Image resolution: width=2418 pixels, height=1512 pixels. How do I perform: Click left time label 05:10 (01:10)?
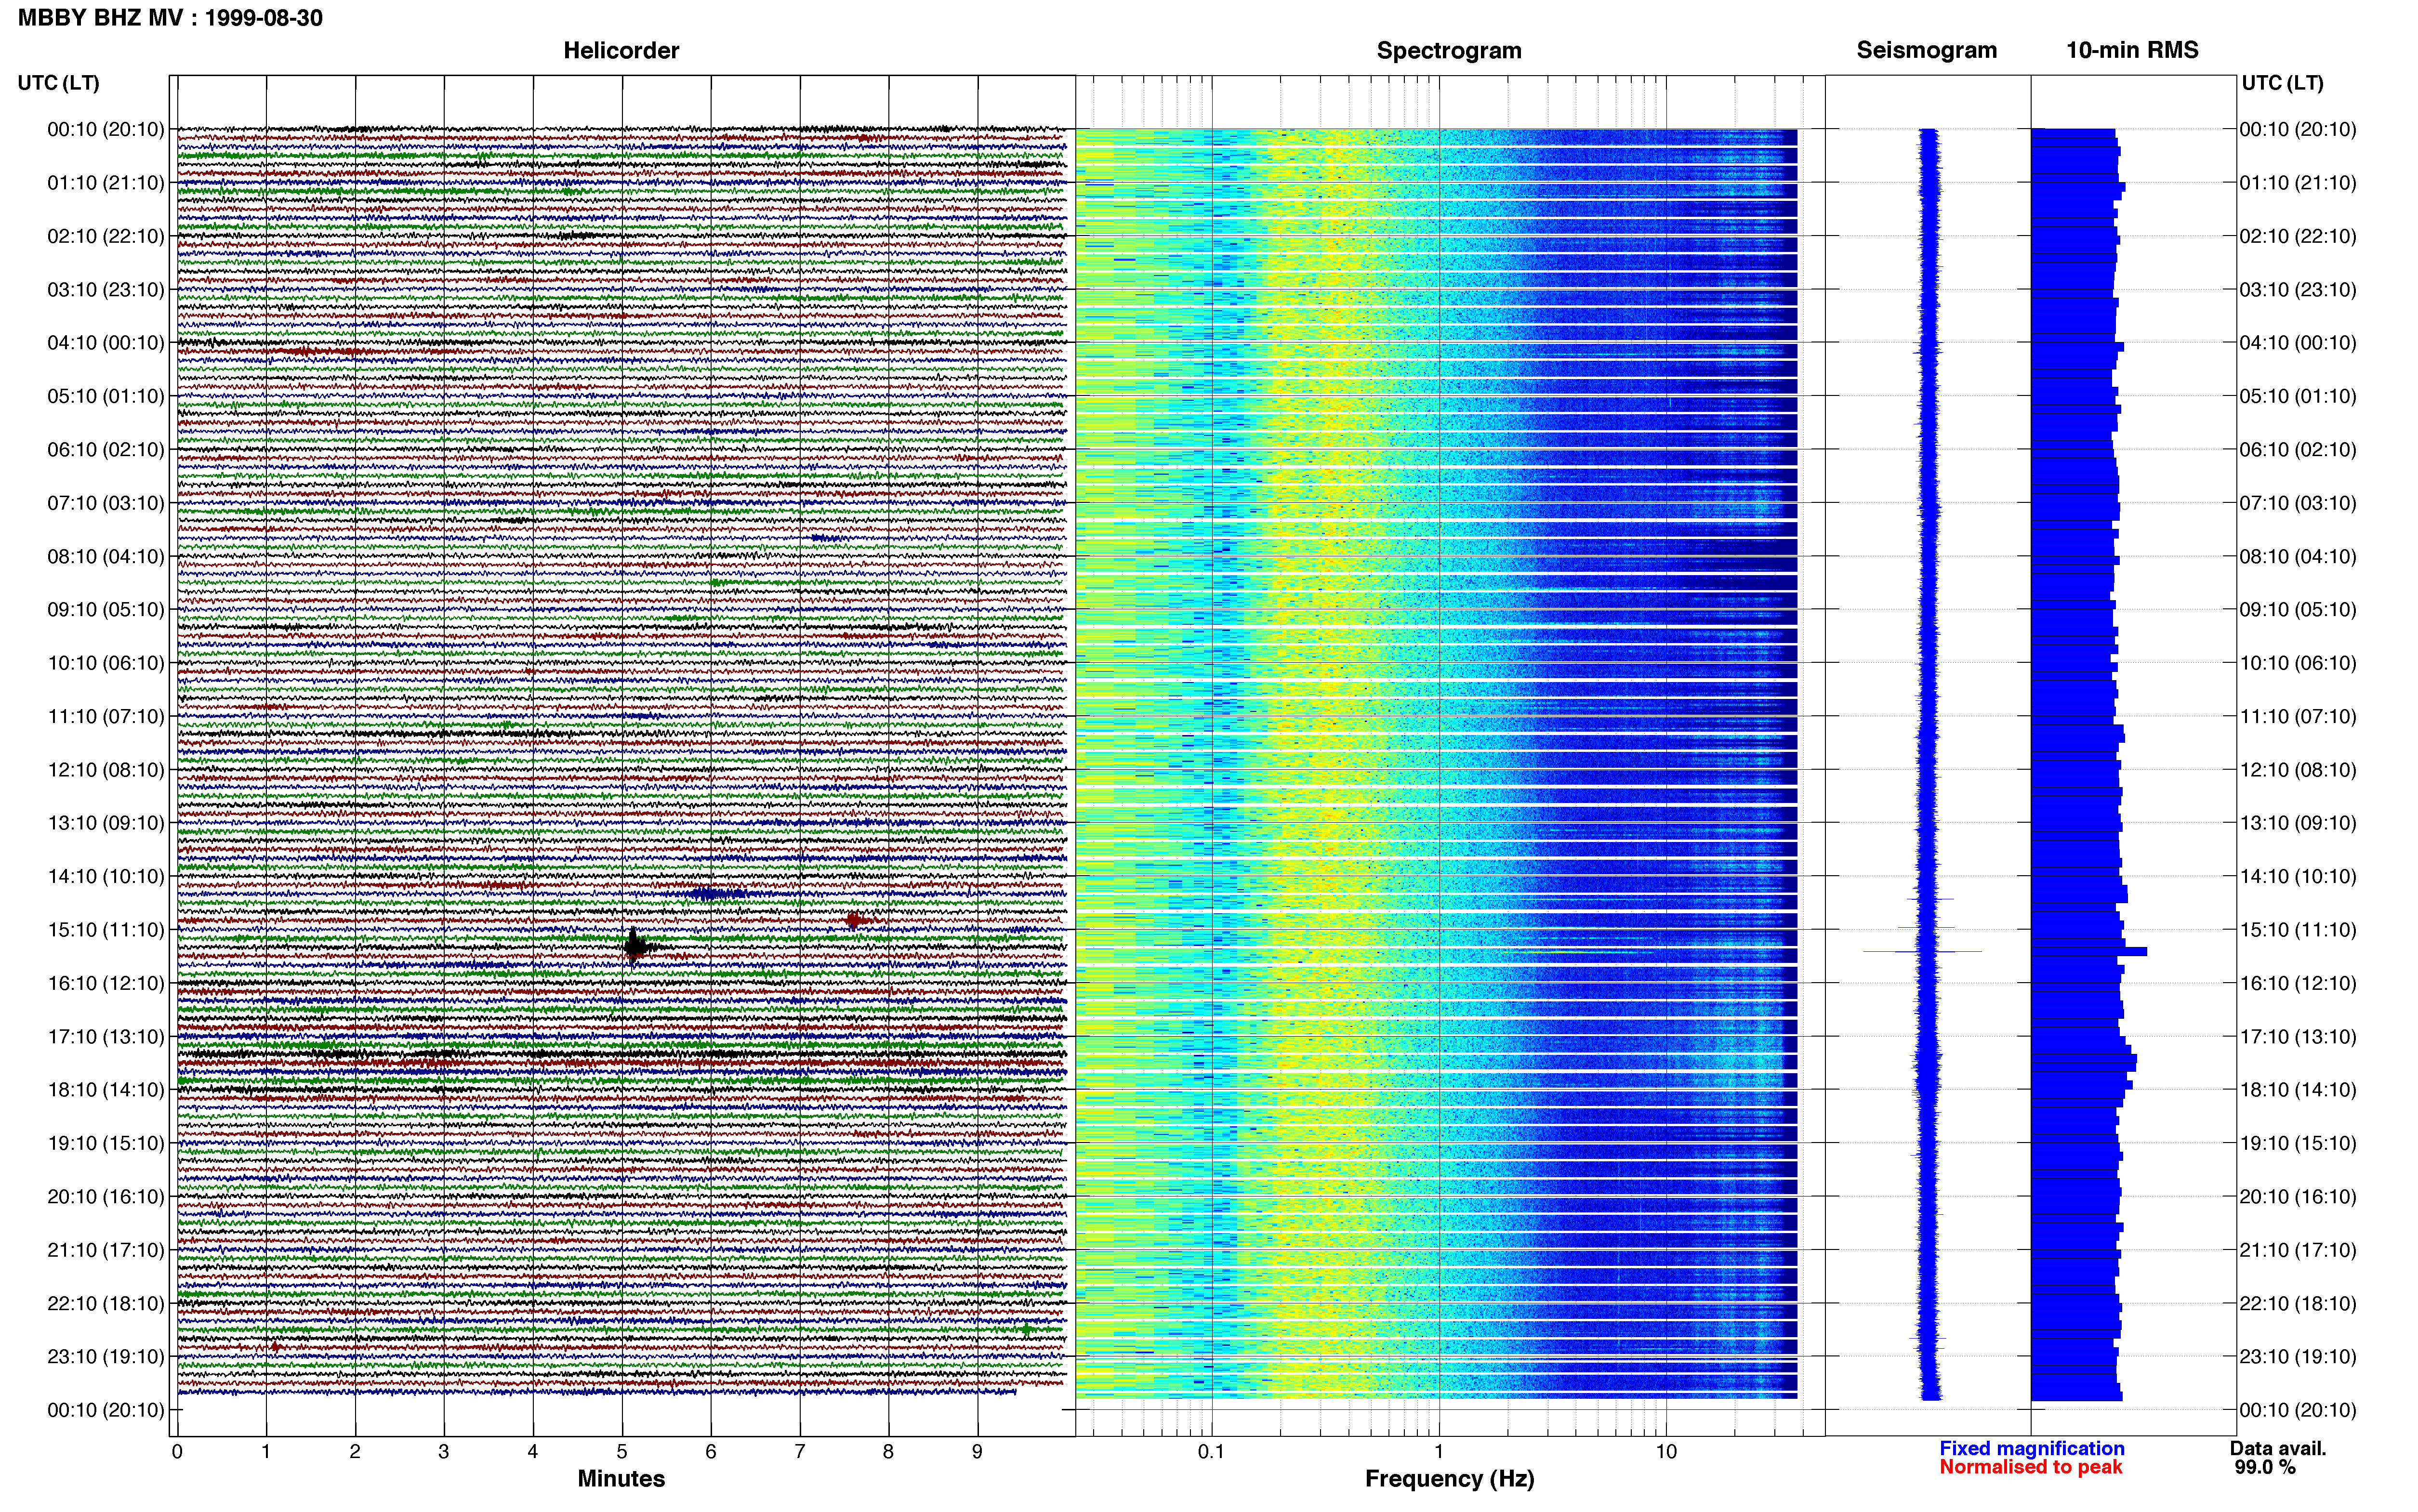click(x=106, y=396)
